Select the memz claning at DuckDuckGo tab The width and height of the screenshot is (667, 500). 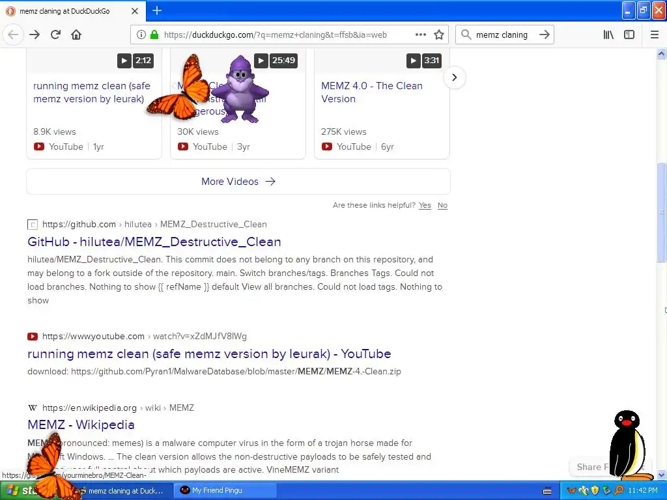coord(72,11)
